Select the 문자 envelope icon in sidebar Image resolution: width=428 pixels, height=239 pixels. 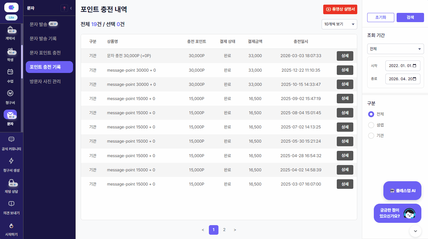click(x=10, y=115)
